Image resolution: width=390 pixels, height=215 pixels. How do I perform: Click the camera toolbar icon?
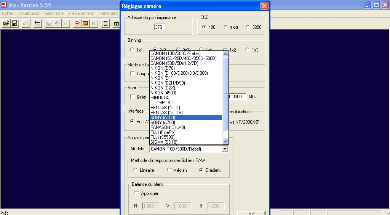click(116, 23)
